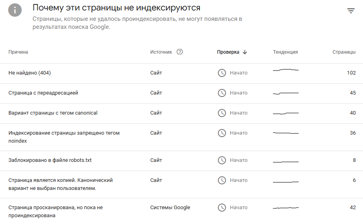Sort by the Страницы column header
The image size is (363, 224).
(x=344, y=52)
